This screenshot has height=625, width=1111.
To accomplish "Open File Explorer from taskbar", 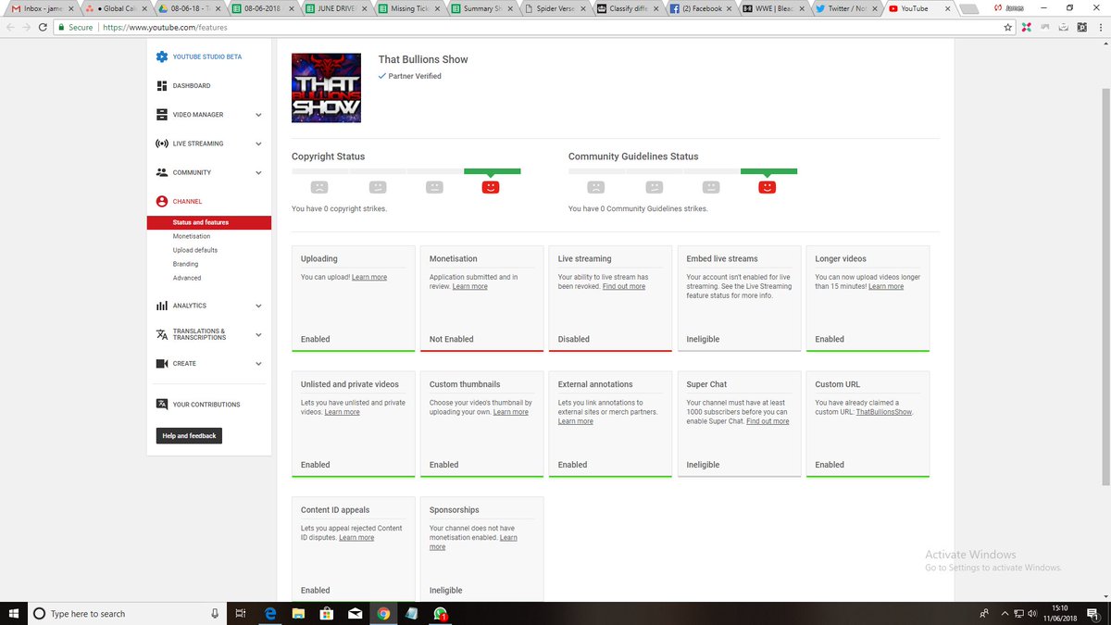I will point(298,613).
